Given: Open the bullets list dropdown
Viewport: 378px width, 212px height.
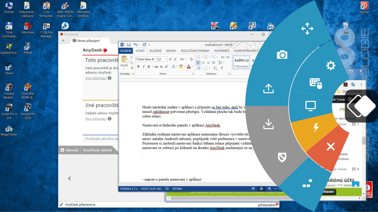Looking at the screenshot, I should [202, 57].
